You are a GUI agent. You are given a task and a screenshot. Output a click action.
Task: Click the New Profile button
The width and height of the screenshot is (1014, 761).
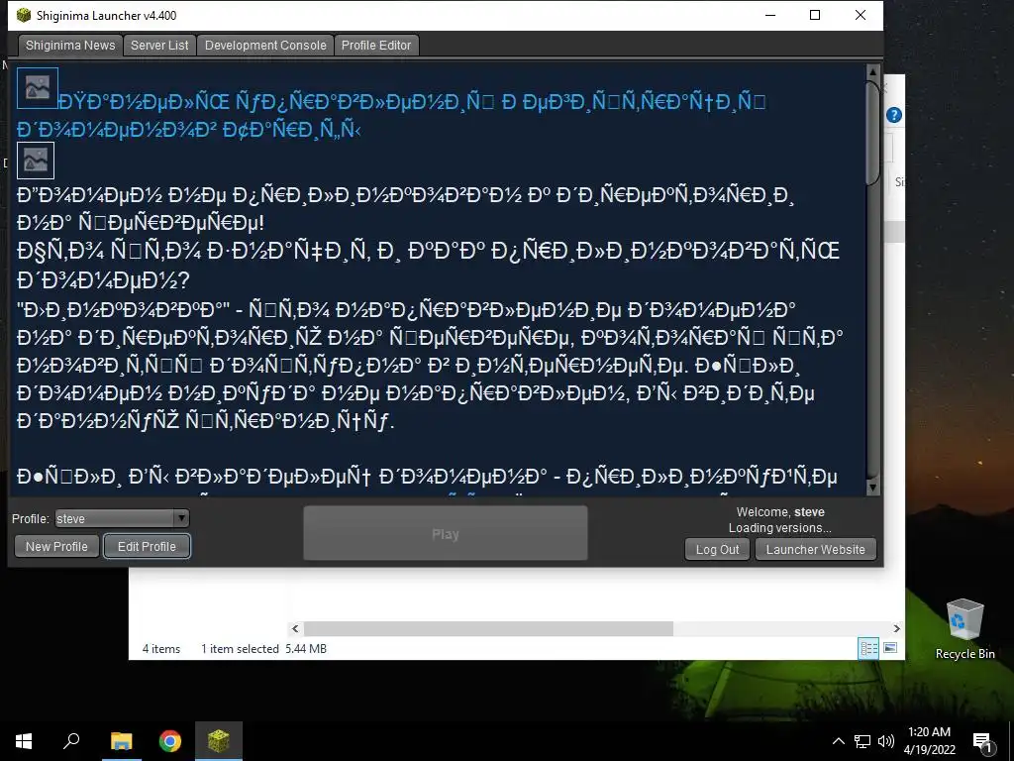56,546
